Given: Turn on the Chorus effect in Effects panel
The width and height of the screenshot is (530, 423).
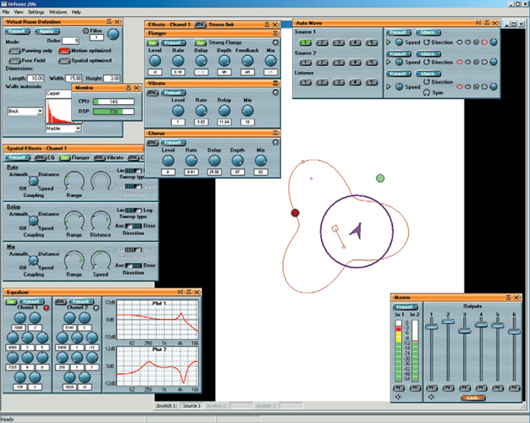Looking at the screenshot, I should (152, 143).
